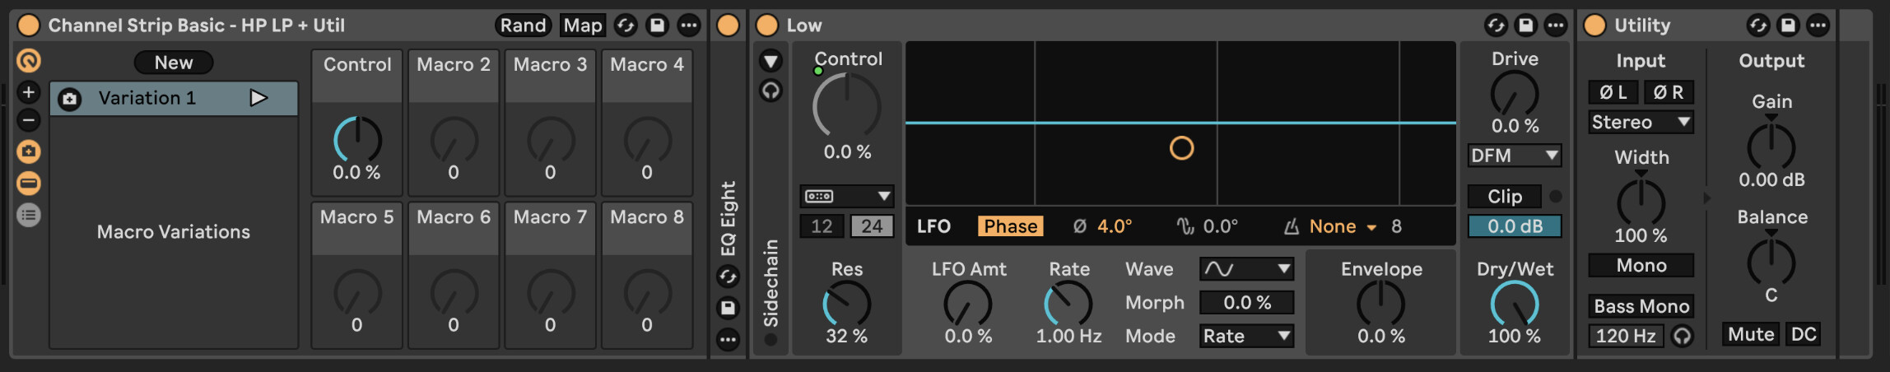This screenshot has width=1890, height=372.
Task: Toggle the Macro Variations view icon
Action: tap(29, 151)
